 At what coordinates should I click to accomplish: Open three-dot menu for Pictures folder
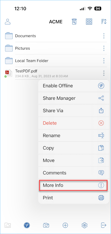point(104,48)
